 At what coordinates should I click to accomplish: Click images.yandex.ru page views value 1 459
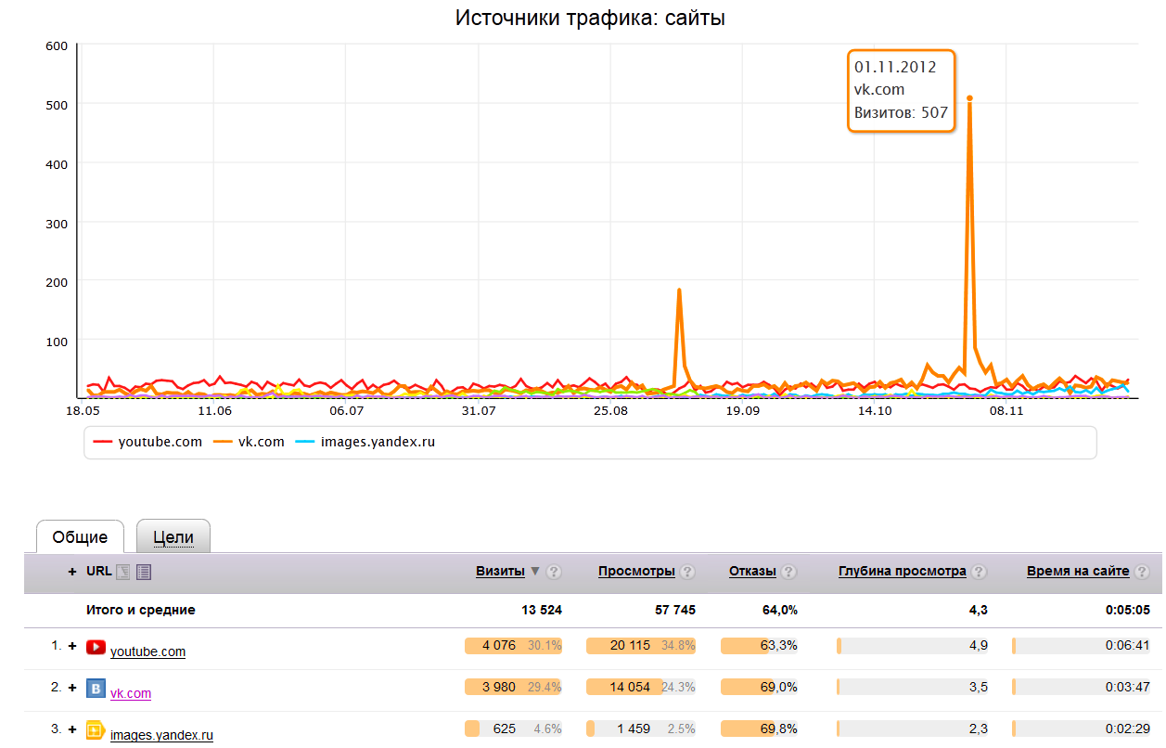coord(633,729)
